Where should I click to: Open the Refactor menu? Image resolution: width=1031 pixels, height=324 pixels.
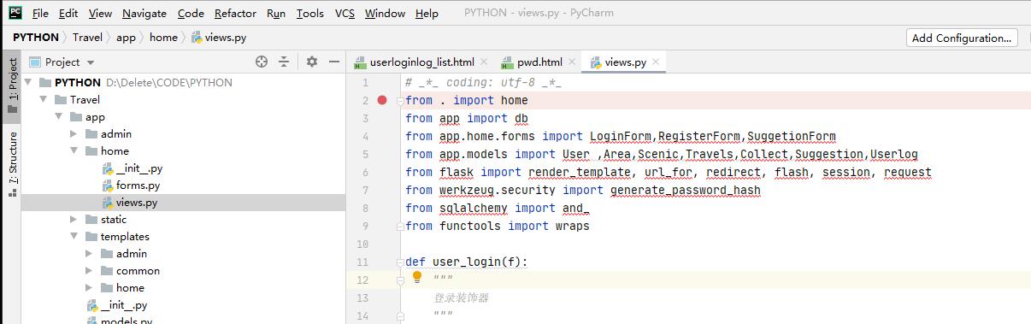point(235,13)
